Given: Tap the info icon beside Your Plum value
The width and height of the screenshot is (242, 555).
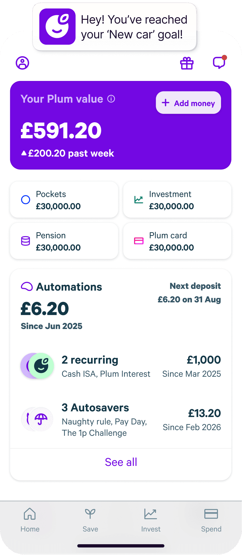Looking at the screenshot, I should pos(111,99).
